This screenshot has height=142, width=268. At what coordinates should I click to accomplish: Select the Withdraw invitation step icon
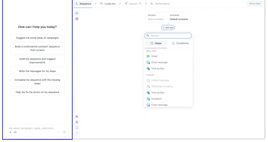[148, 86]
